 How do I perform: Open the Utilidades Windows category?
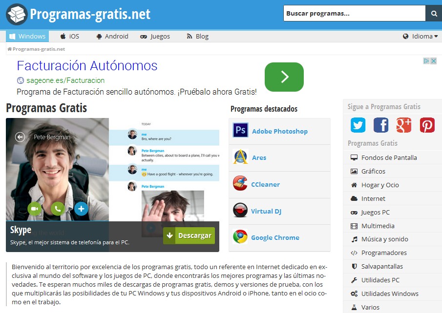tap(390, 293)
